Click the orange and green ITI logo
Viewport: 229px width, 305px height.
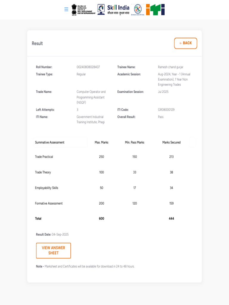(x=155, y=10)
